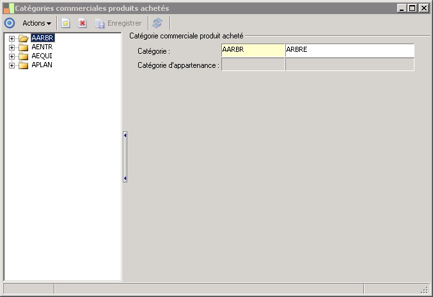The height and width of the screenshot is (297, 433).
Task: Select the AENTR category in the tree
Action: [42, 47]
